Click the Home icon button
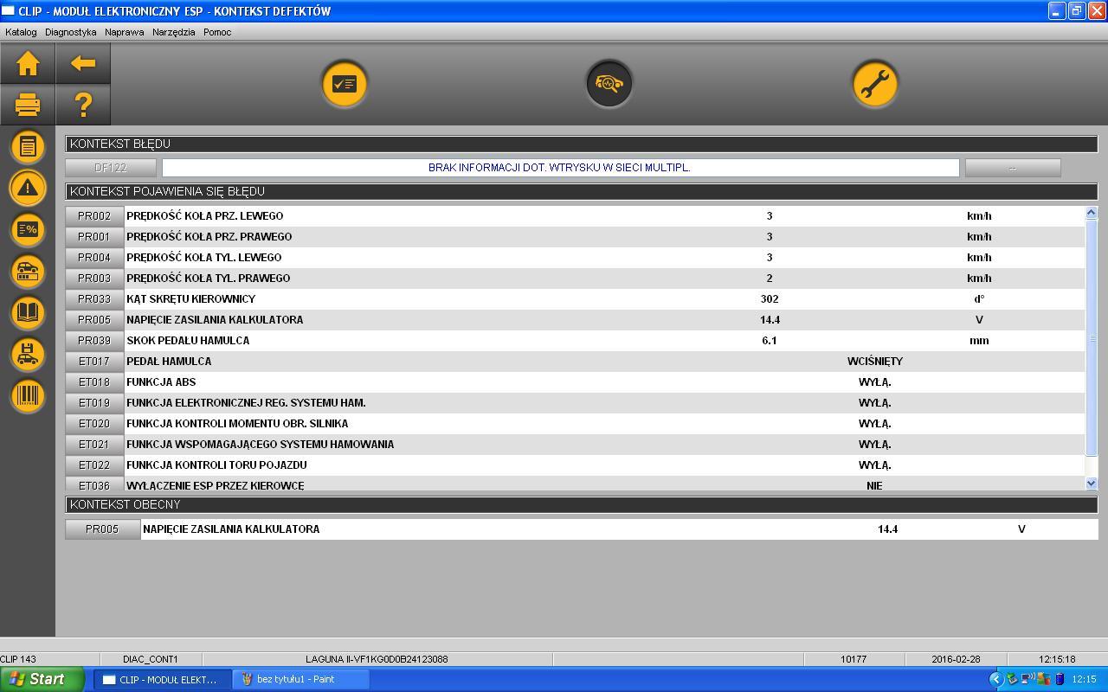The height and width of the screenshot is (692, 1108). click(28, 63)
